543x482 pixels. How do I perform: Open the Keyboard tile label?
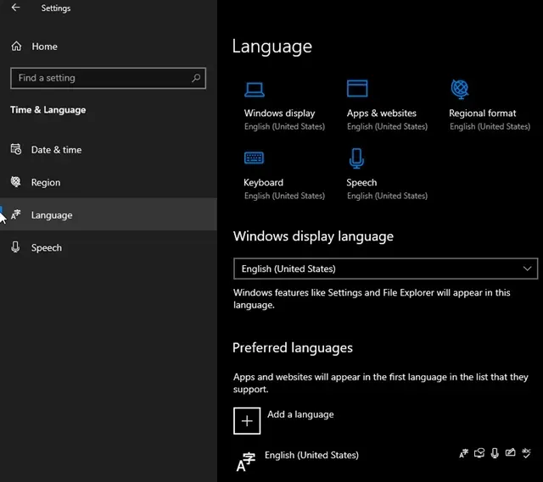[x=263, y=182]
